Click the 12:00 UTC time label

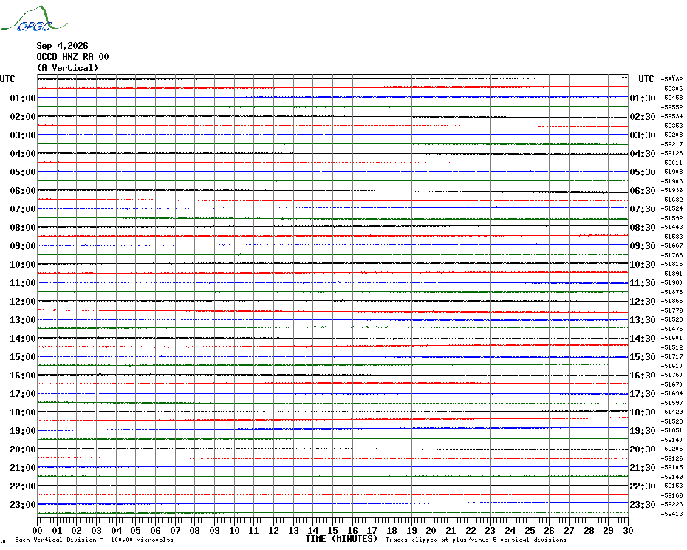click(x=23, y=302)
